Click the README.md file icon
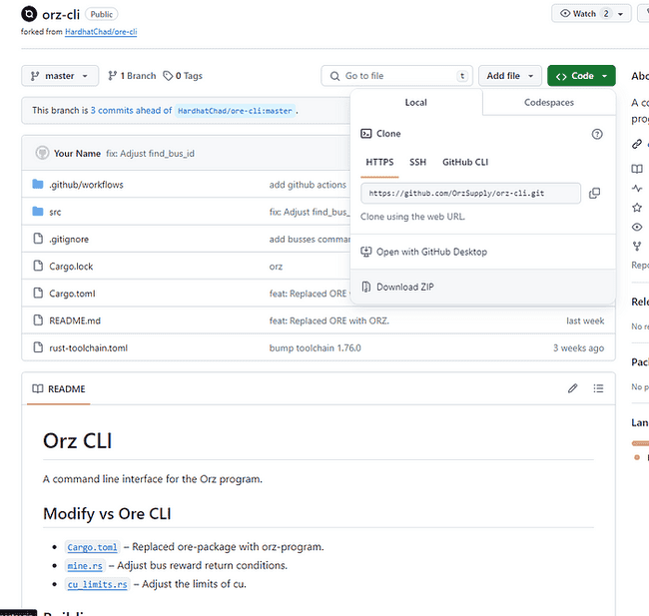This screenshot has width=649, height=616. (38, 320)
